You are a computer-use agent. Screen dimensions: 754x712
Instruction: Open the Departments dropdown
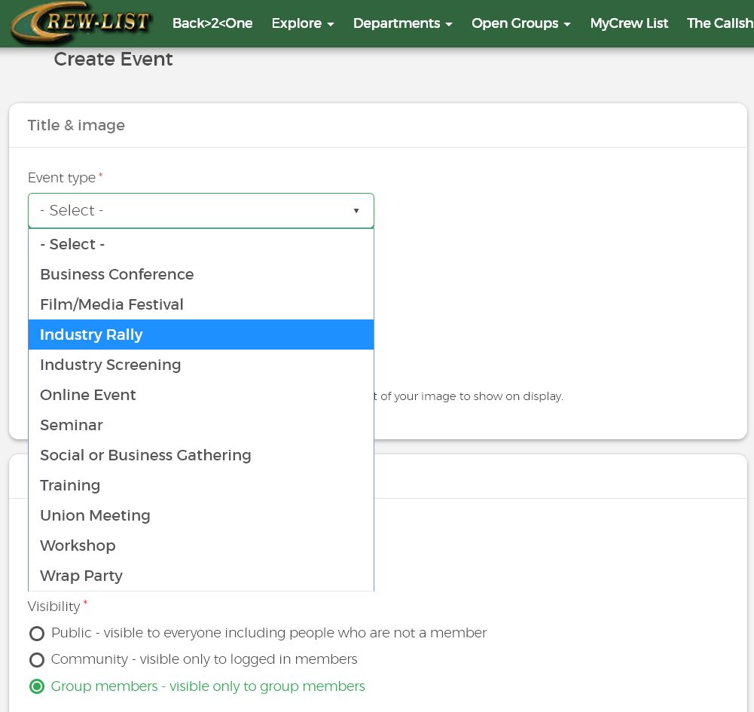pyautogui.click(x=402, y=23)
